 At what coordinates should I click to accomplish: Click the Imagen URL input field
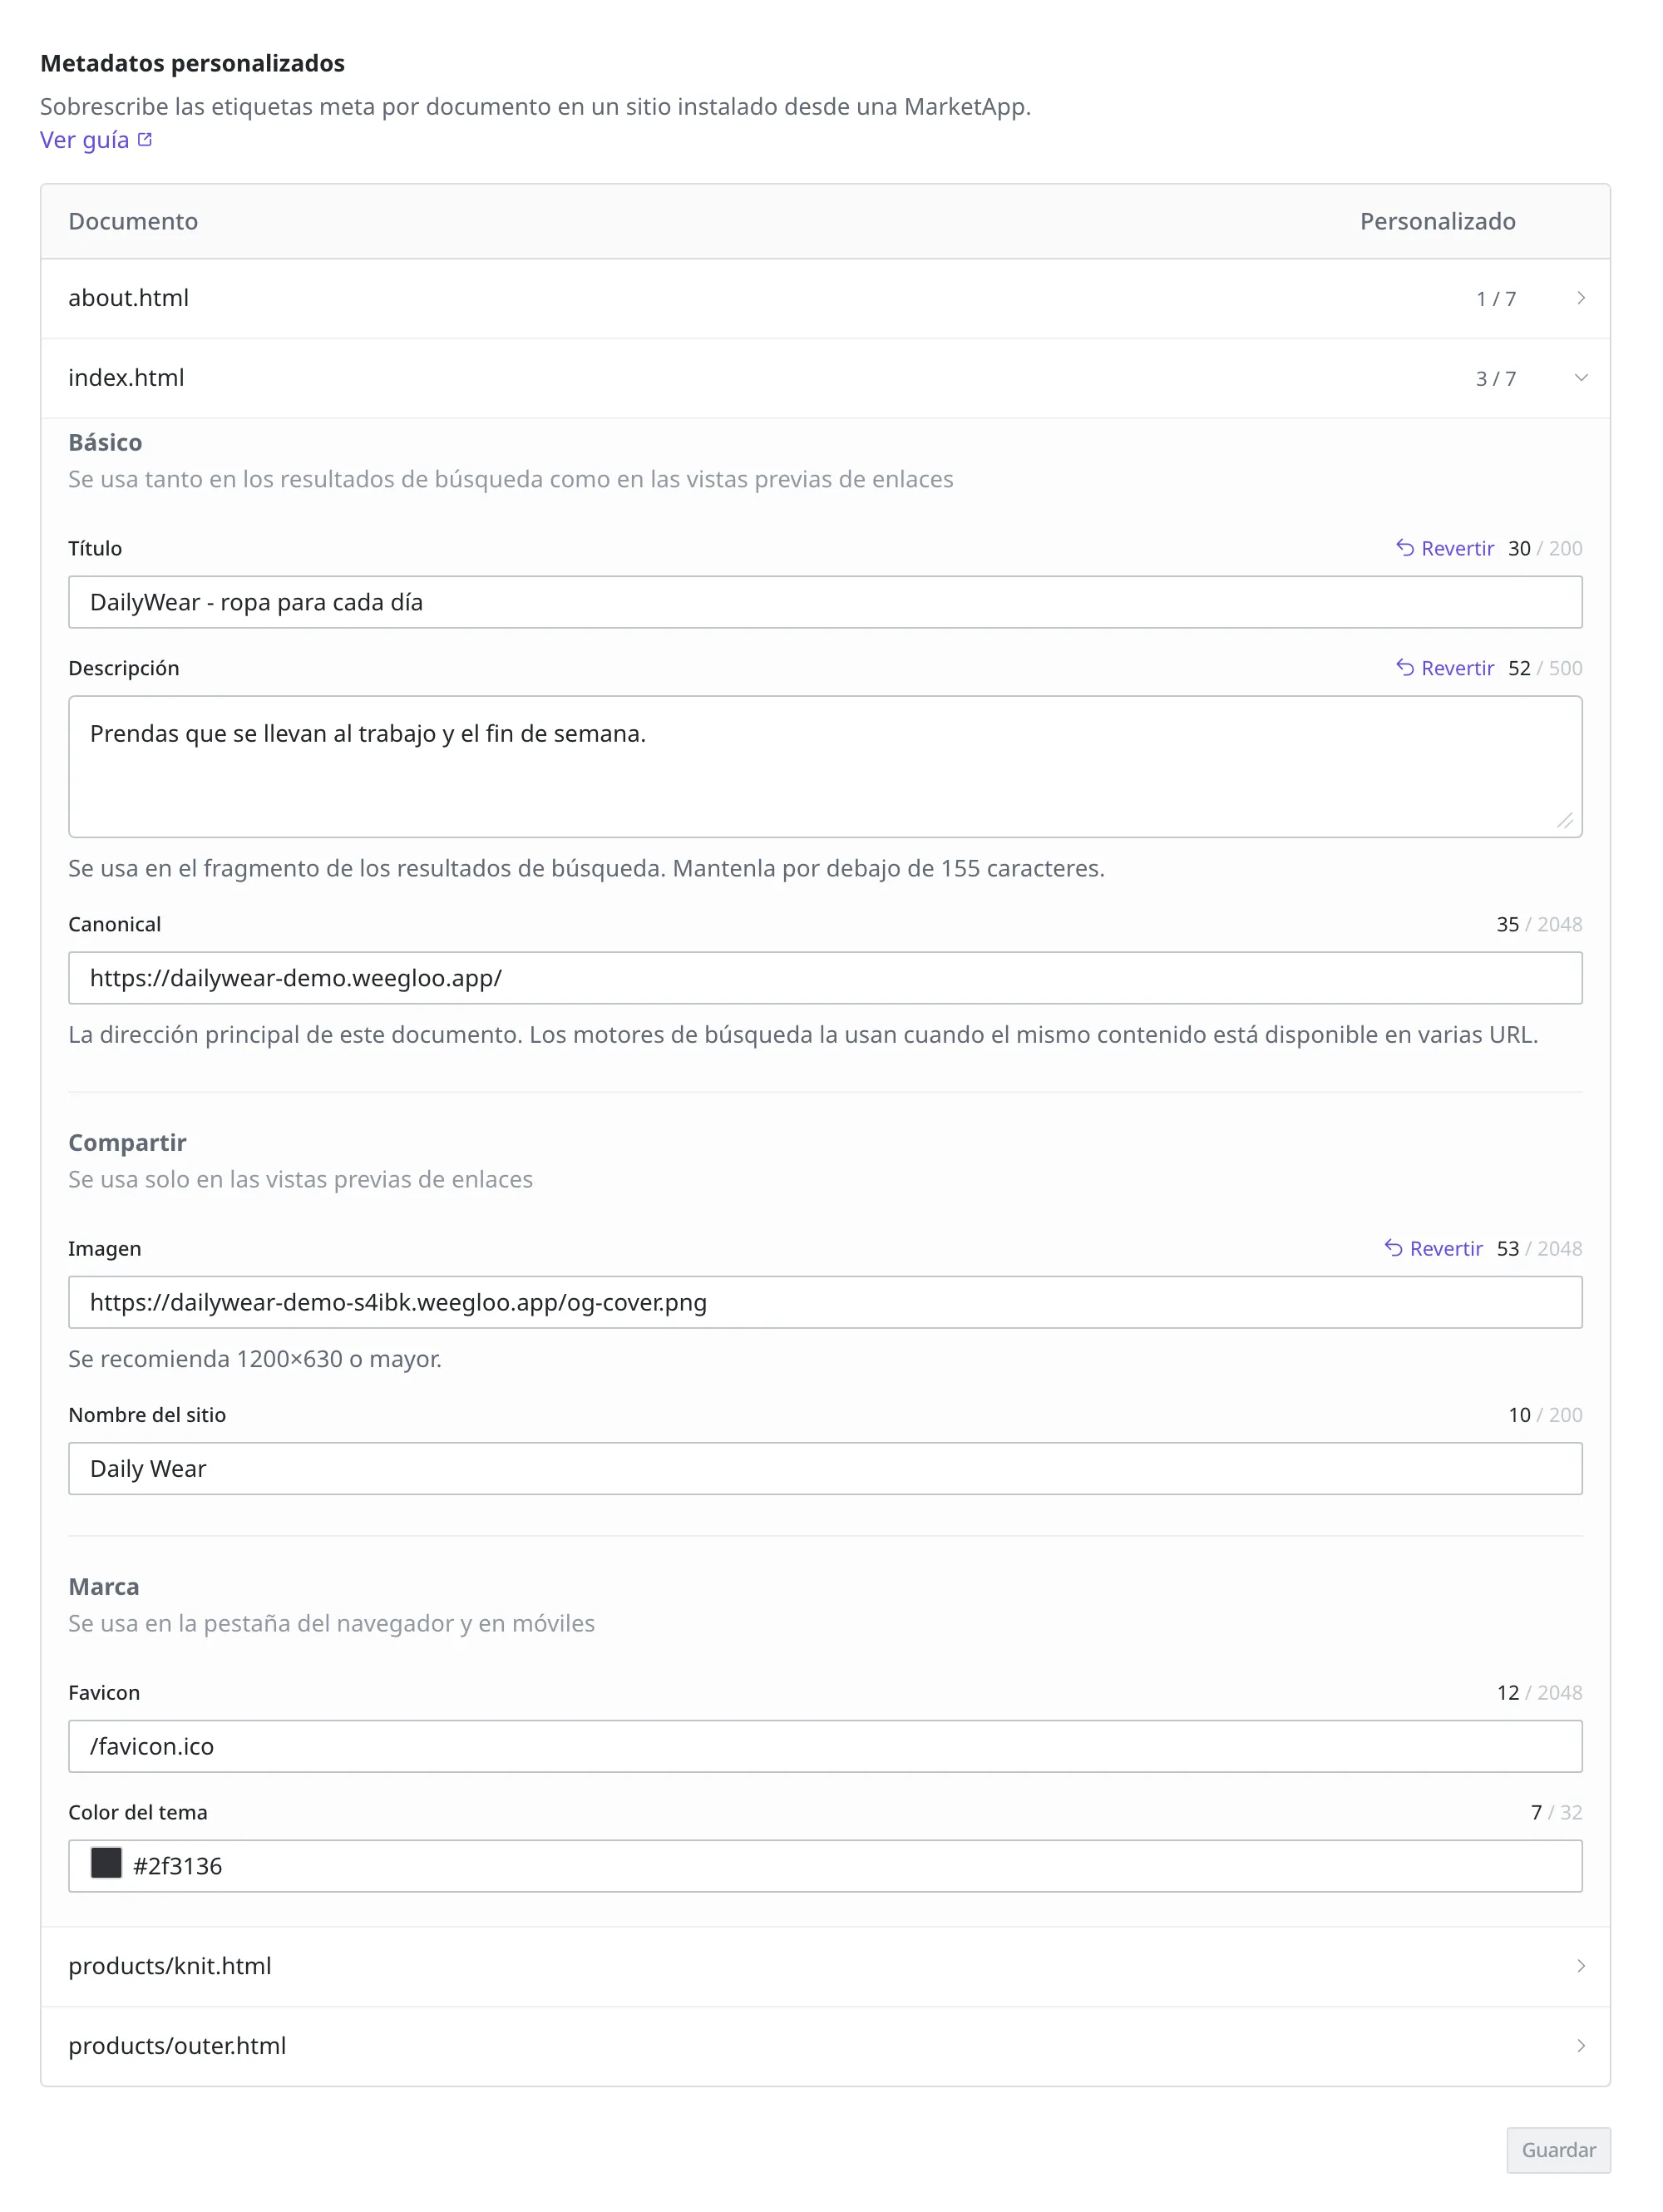(825, 1302)
